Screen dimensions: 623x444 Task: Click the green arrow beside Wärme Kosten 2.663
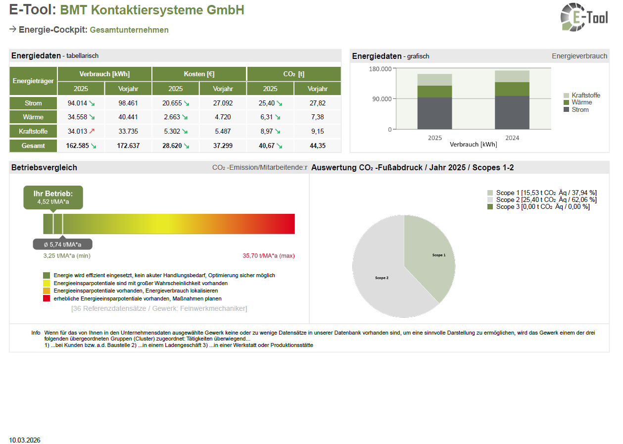[x=185, y=117]
